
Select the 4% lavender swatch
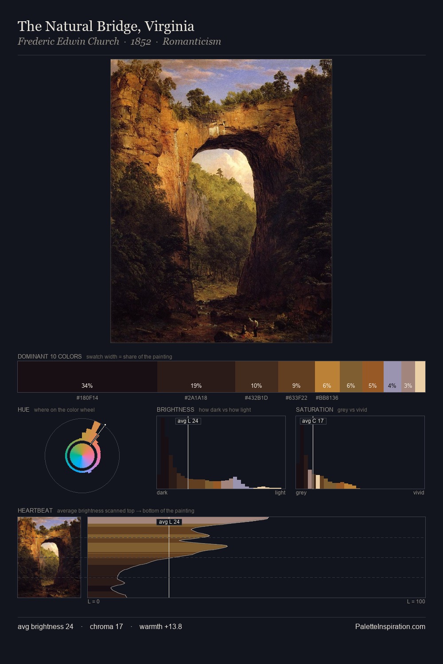[x=392, y=377]
